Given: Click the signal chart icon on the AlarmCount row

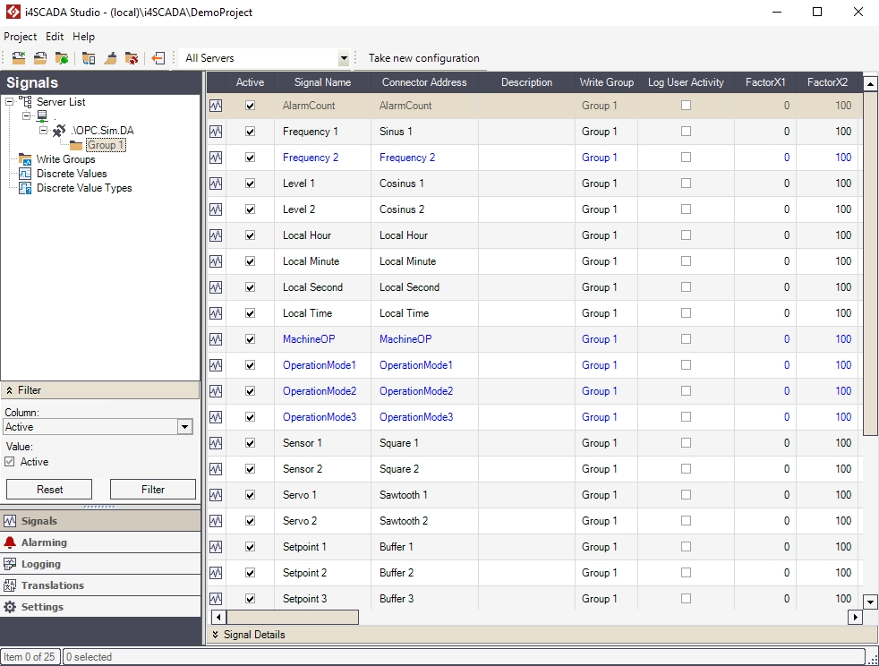Looking at the screenshot, I should pyautogui.click(x=215, y=105).
